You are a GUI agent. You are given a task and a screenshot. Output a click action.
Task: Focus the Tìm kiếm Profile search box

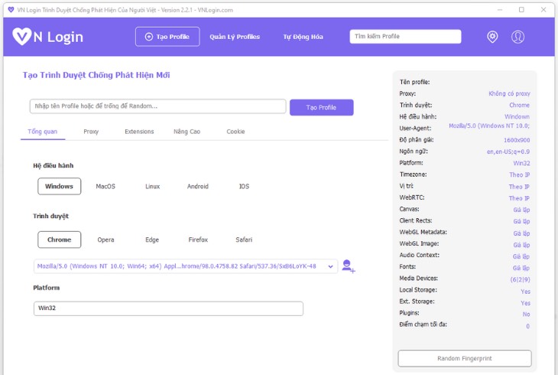(405, 37)
